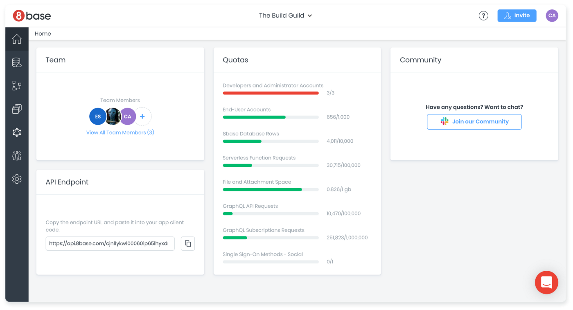This screenshot has height=310, width=573.
Task: Click the Single Sign-On Methods - Social label
Action: [x=263, y=254]
